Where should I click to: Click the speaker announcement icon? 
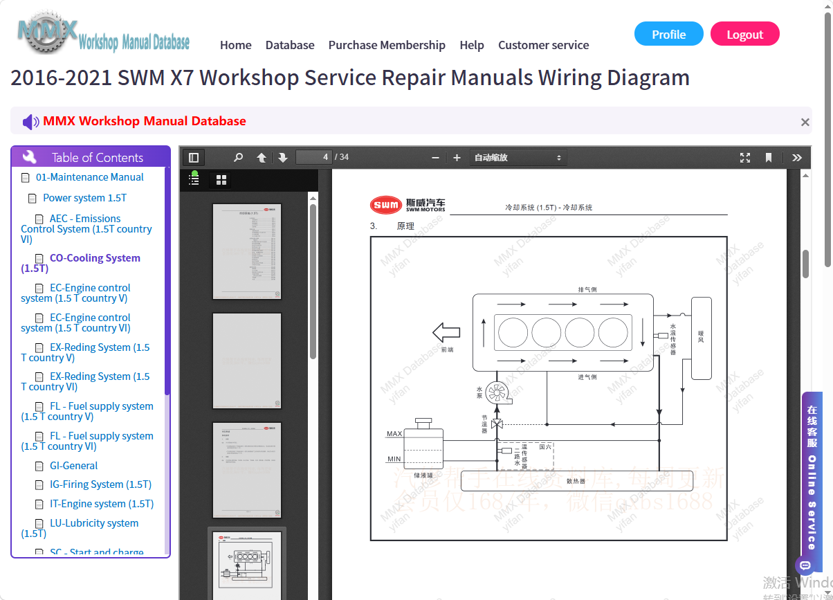coord(30,122)
